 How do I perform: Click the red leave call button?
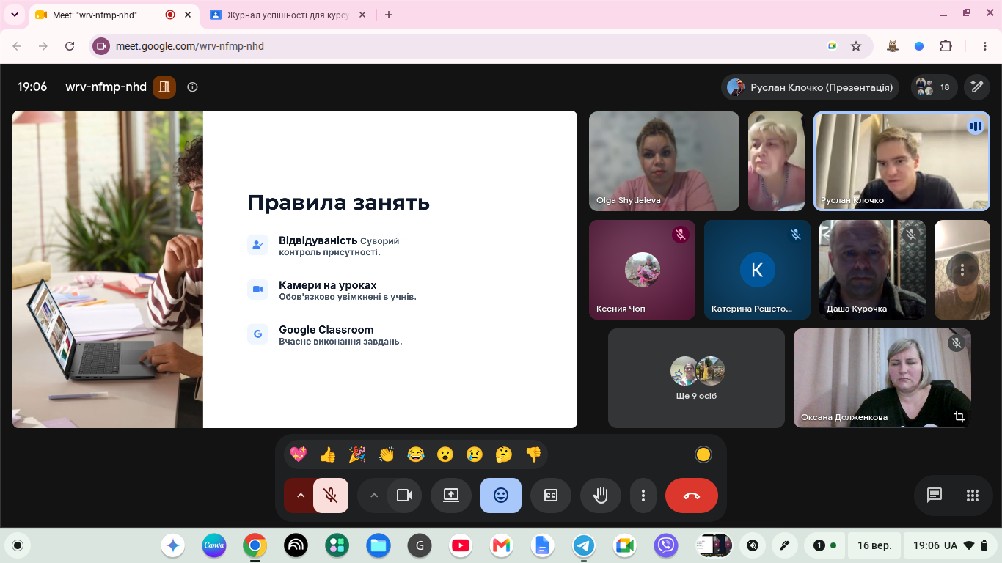point(691,496)
